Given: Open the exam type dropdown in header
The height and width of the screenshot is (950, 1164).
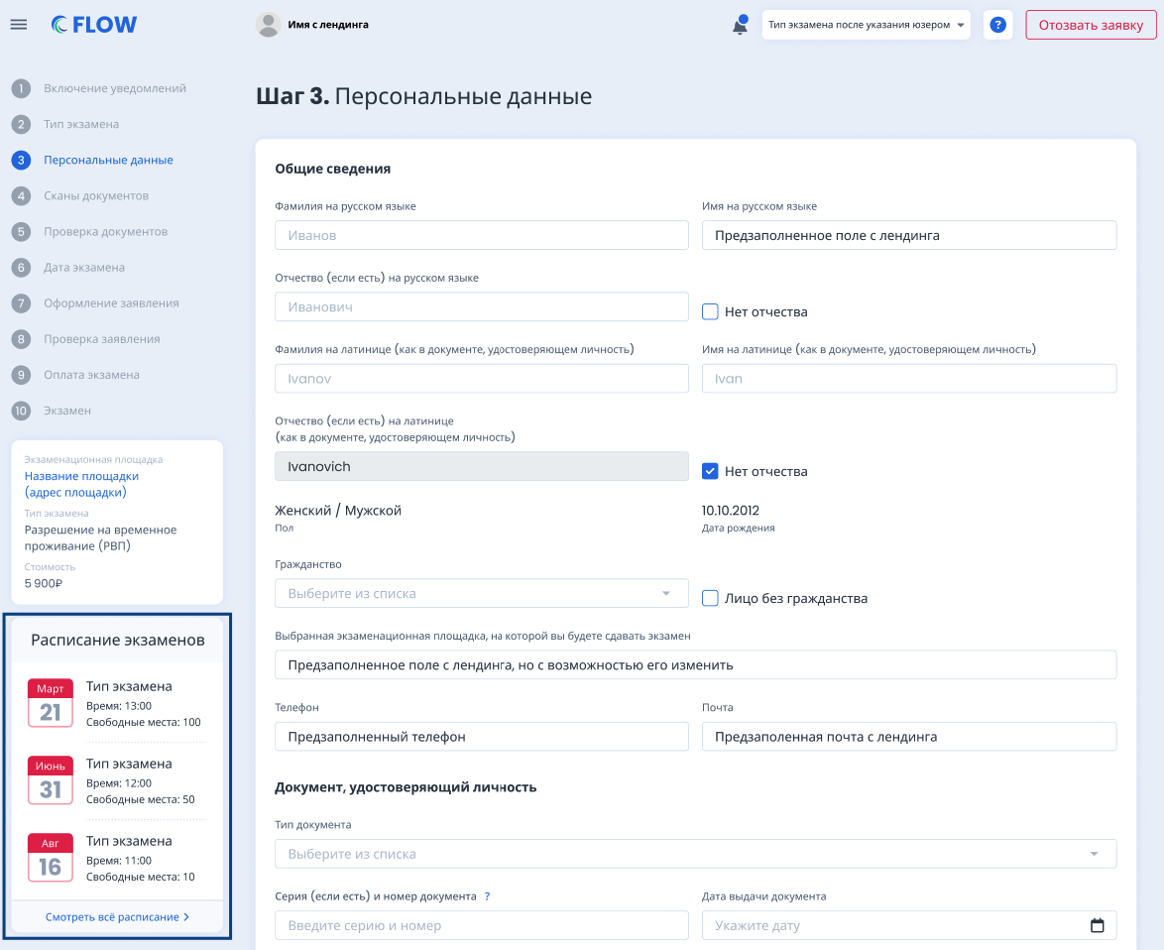Looking at the screenshot, I should coord(866,25).
